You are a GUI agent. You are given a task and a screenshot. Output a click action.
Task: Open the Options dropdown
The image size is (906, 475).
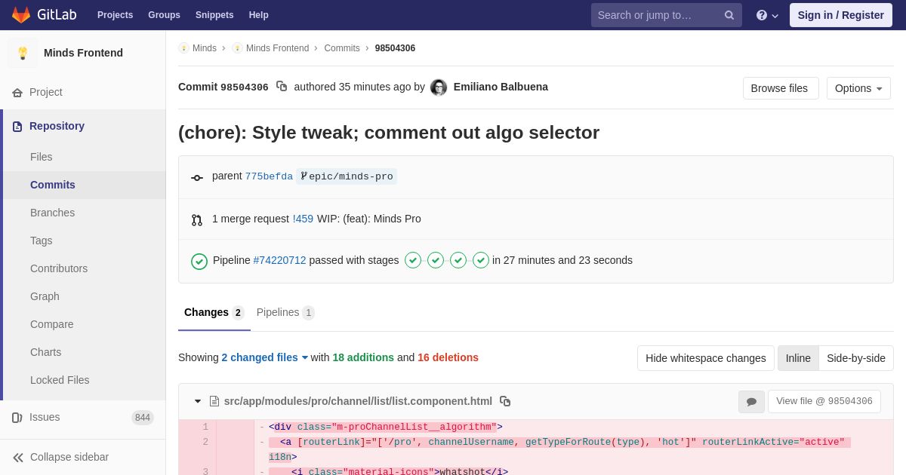point(858,88)
